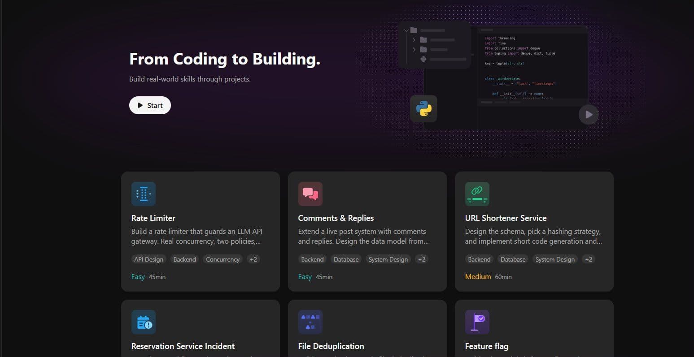Click the round play button on the code preview
Viewport: 694px width, 357px height.
(589, 115)
